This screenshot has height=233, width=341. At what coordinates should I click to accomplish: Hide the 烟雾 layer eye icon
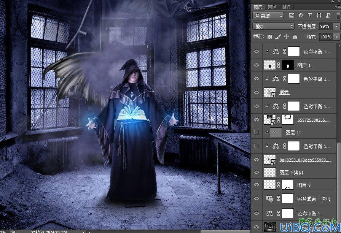257,92
